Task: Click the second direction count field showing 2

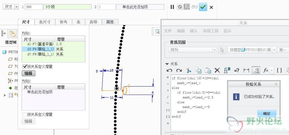Action: click(107, 7)
